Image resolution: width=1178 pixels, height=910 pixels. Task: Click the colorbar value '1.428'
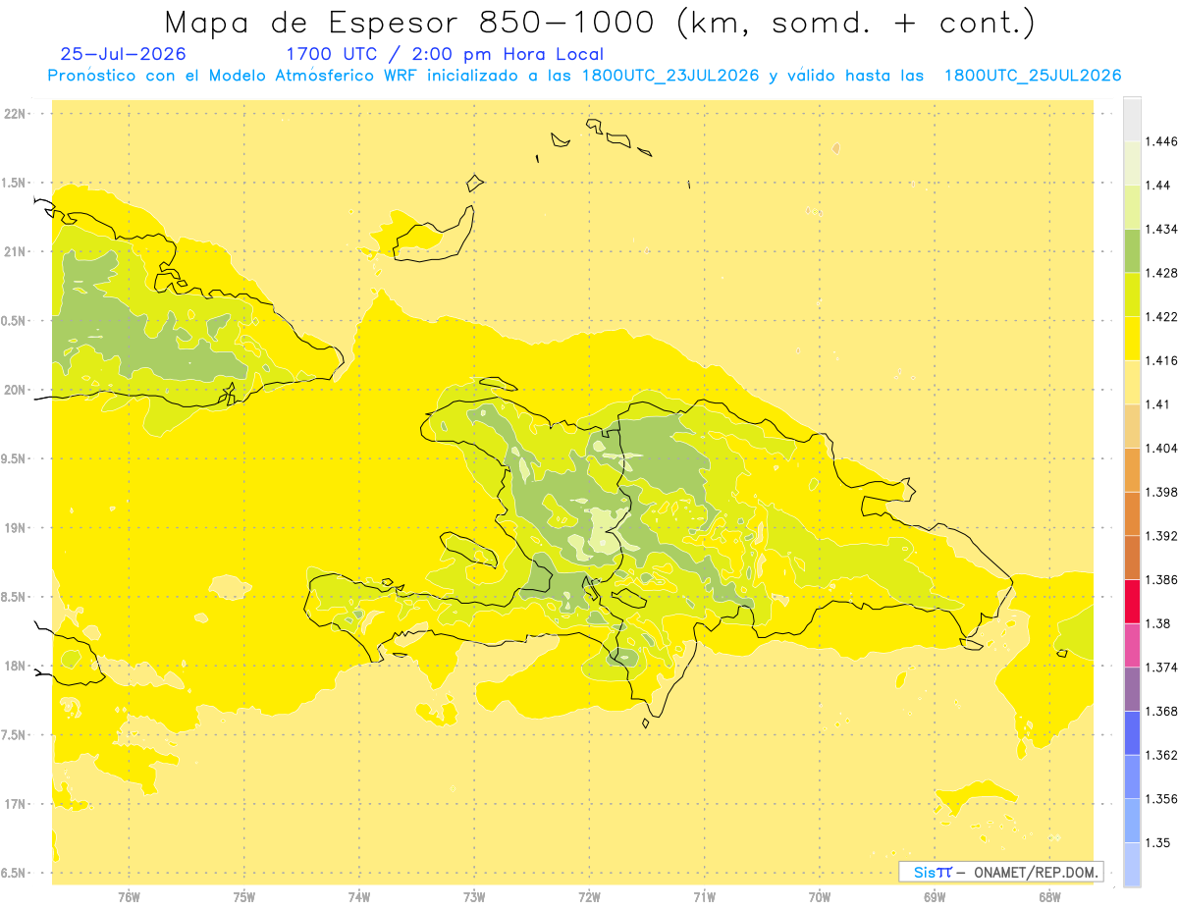click(x=1163, y=273)
